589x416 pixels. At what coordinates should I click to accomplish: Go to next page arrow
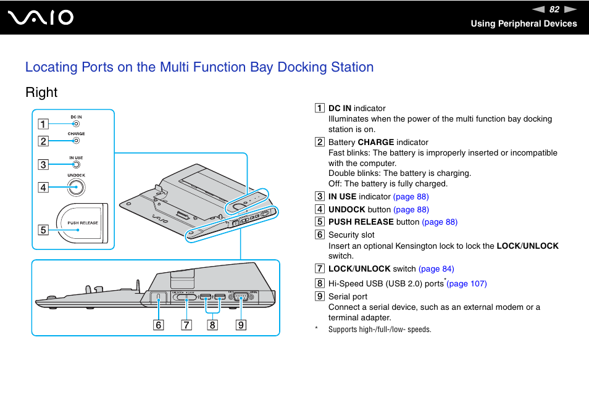(x=570, y=9)
